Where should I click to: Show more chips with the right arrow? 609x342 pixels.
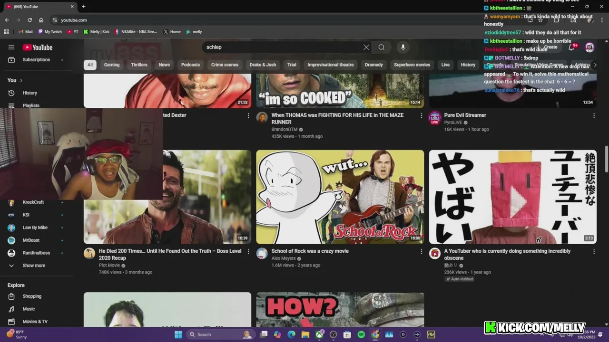595,65
